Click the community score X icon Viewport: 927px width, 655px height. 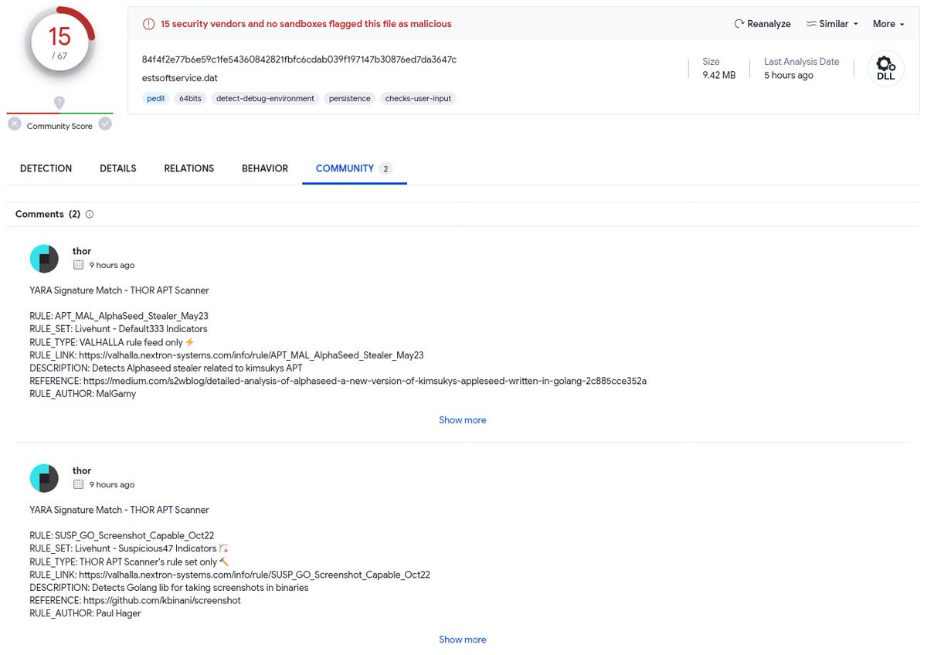[15, 124]
